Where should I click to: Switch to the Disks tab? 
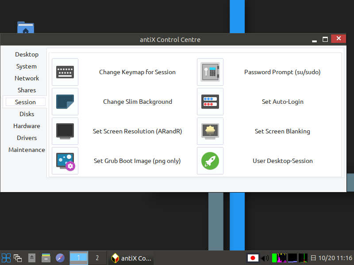(27, 114)
